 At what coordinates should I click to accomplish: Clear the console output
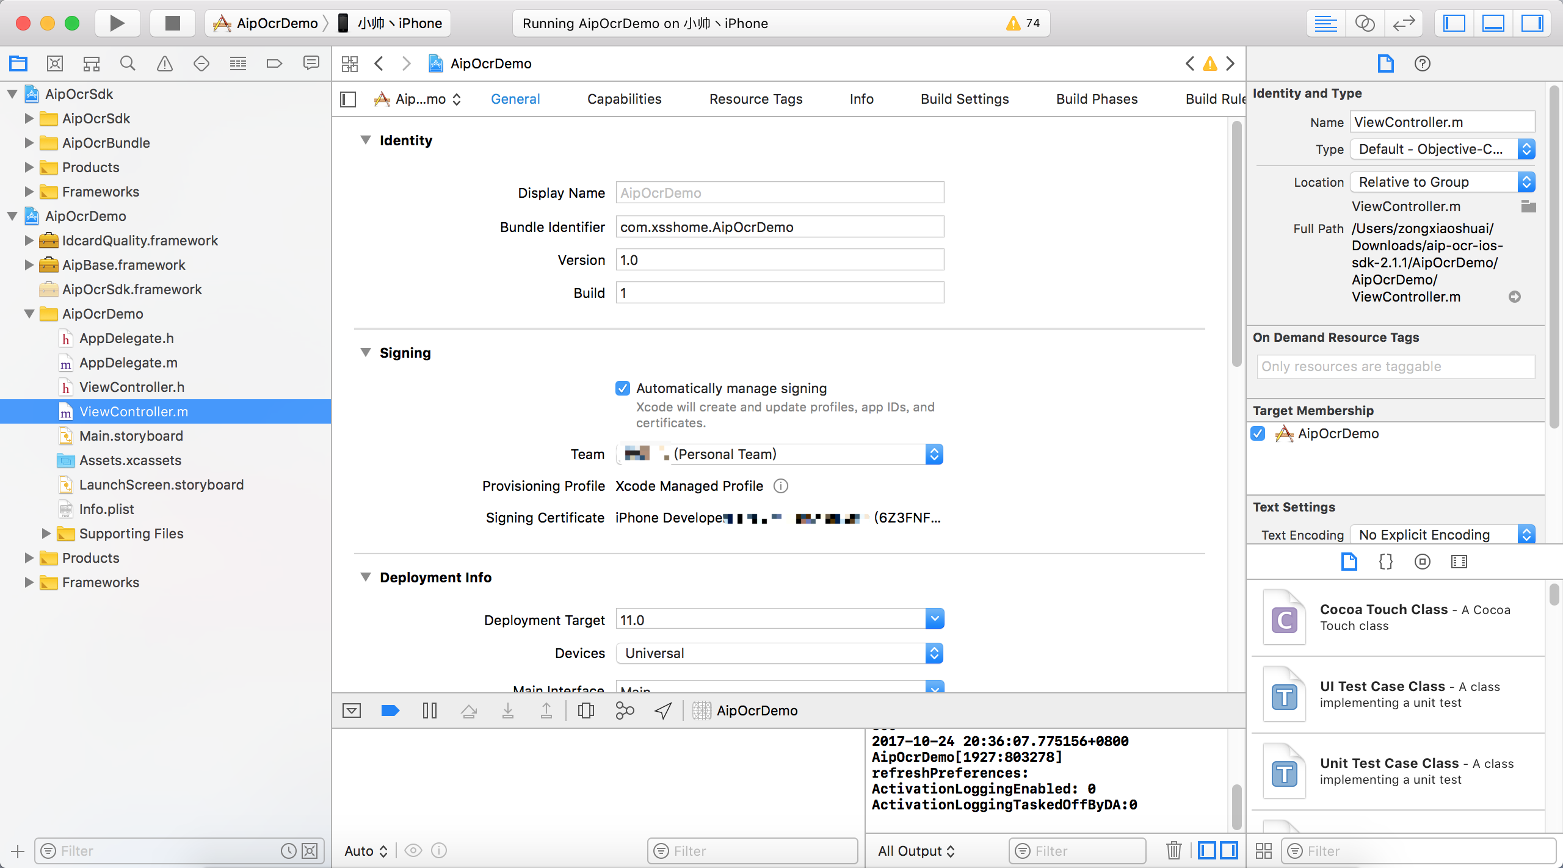[1173, 850]
